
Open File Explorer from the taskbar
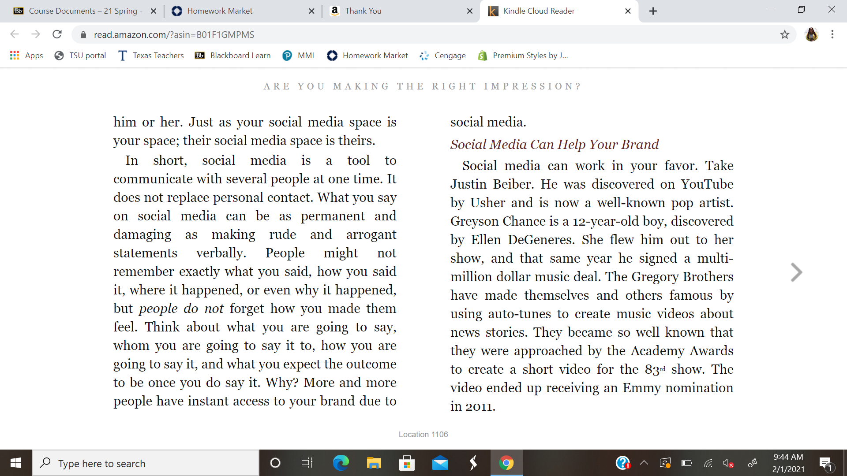pyautogui.click(x=374, y=463)
